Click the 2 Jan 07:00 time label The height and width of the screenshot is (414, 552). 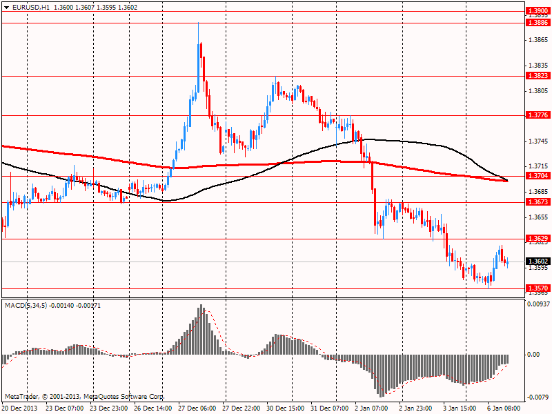point(373,408)
